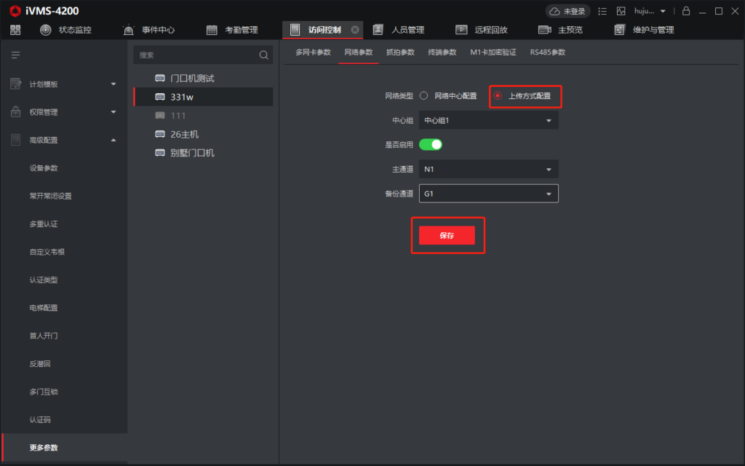Click the 未登录 cloud login button

tap(567, 11)
